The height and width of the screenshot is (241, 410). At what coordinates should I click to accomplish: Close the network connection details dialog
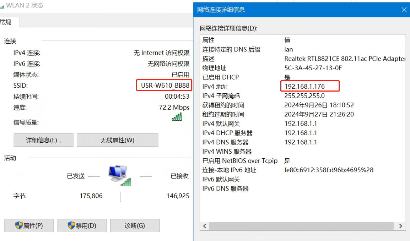click(404, 10)
